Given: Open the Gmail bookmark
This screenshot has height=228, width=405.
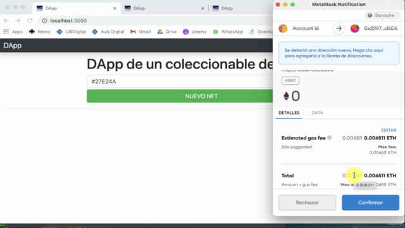Looking at the screenshot, I should 140,32.
